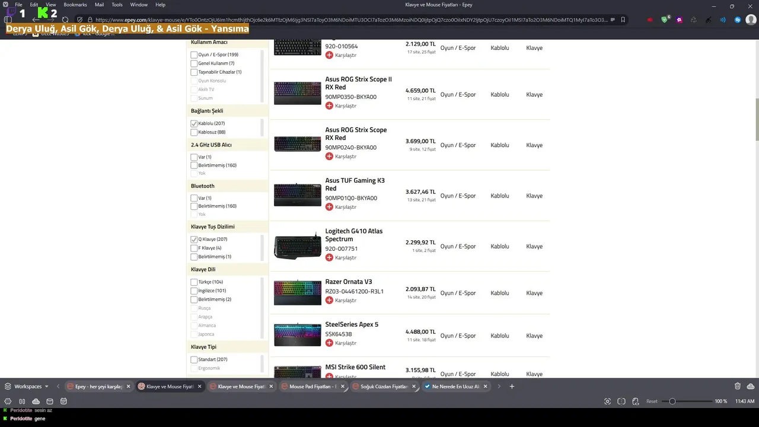Open new tab with plus button

click(512, 386)
